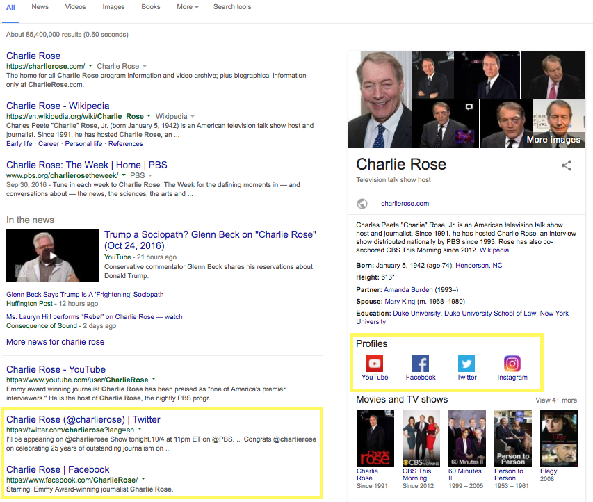The width and height of the screenshot is (593, 502).
Task: Click the share icon in the knowledge panel
Action: [x=567, y=165]
